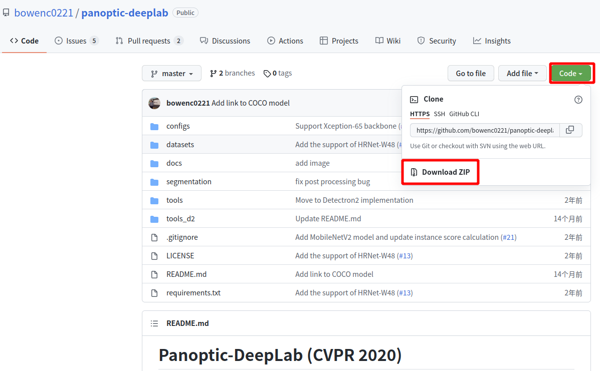This screenshot has height=371, width=600.
Task: Click the clone URL input field
Action: point(484,130)
